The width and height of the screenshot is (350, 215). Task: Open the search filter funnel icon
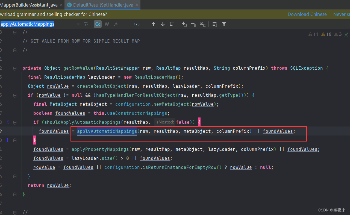tap(224, 24)
